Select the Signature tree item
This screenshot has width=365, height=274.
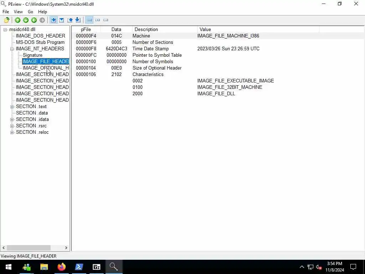[x=32, y=55]
